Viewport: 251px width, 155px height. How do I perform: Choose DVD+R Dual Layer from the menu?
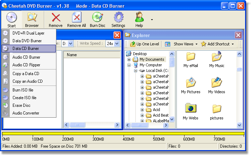point(29,33)
